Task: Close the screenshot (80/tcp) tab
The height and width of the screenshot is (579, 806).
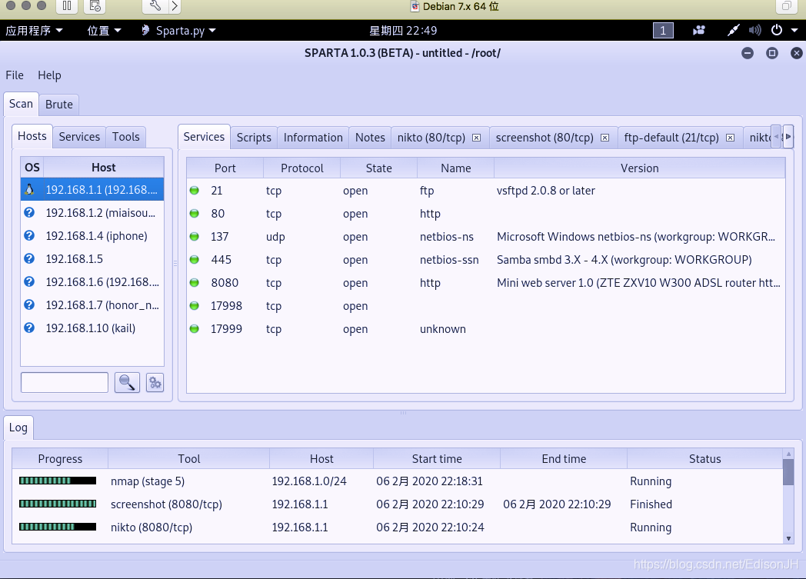Action: coord(605,138)
